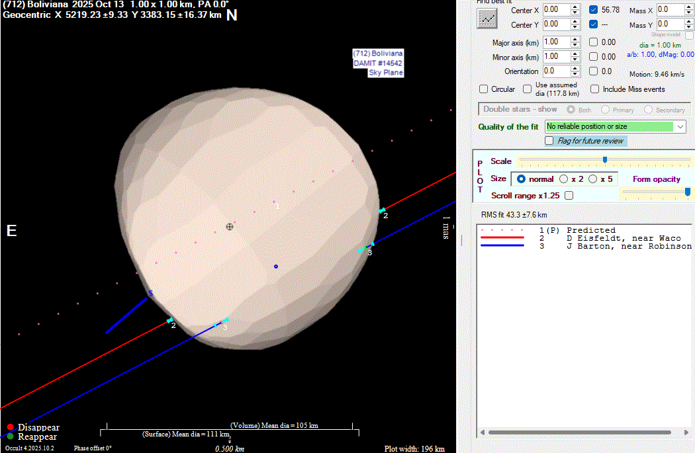Decrease Mass Y using down arrow
The image size is (695, 453).
pyautogui.click(x=689, y=27)
